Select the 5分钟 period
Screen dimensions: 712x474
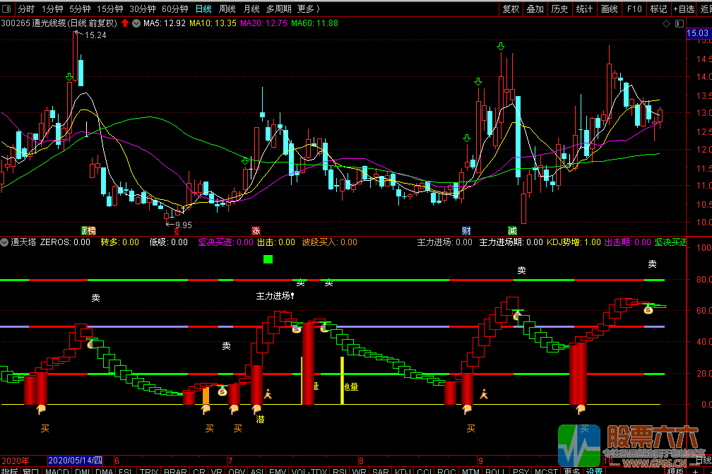click(80, 9)
